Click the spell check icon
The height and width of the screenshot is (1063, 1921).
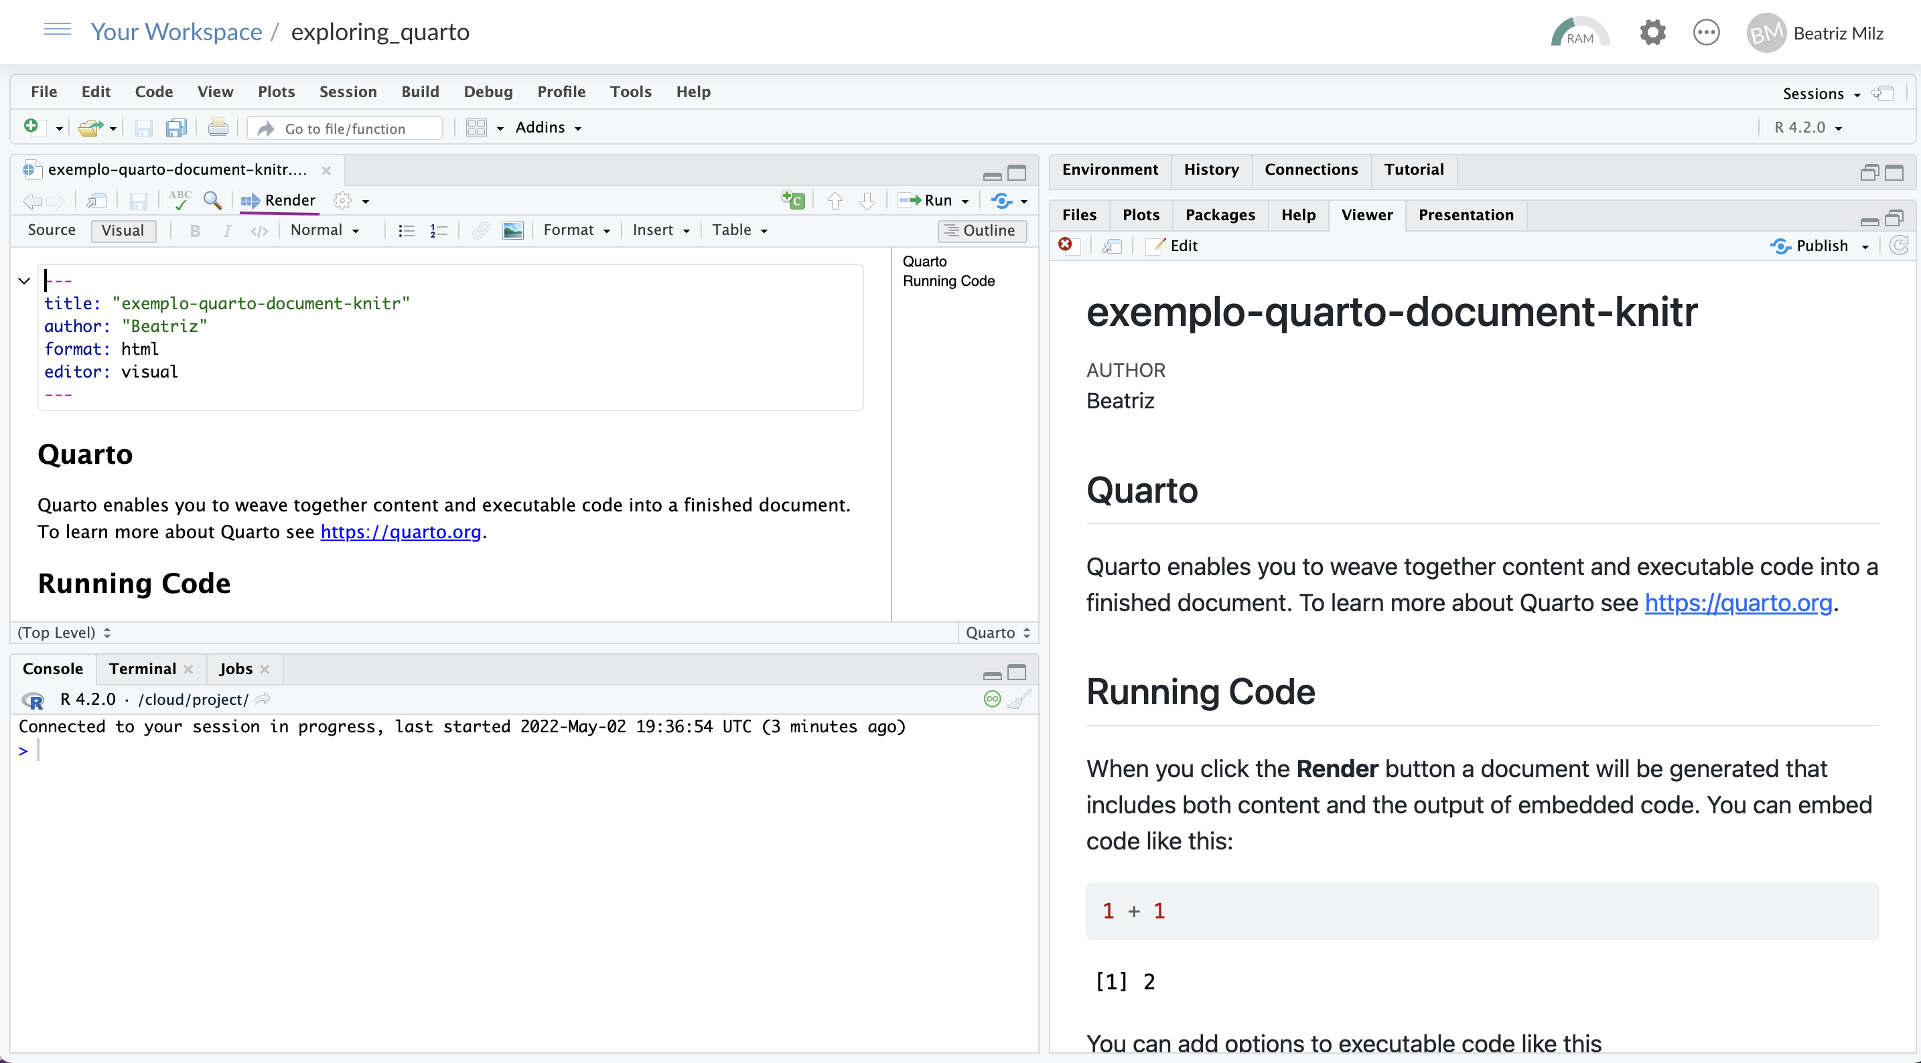179,199
